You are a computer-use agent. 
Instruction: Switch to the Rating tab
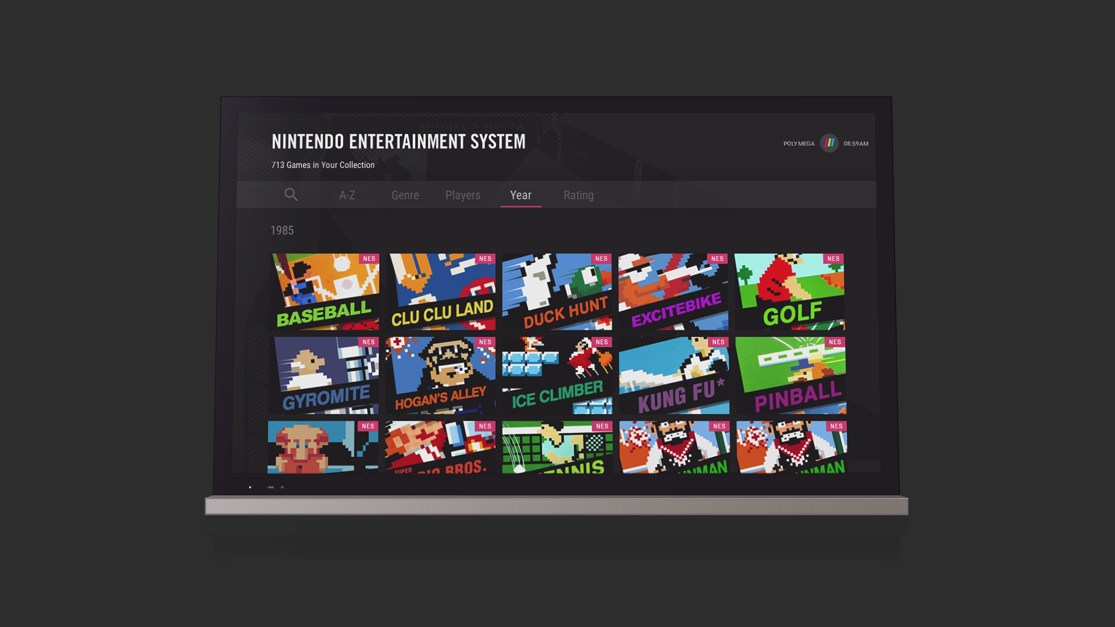tap(578, 196)
